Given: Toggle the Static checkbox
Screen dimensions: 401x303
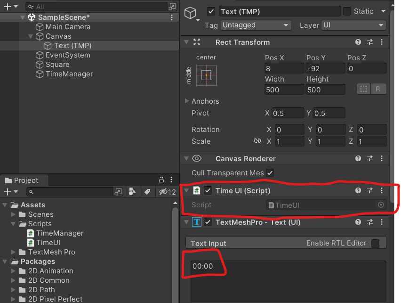Looking at the screenshot, I should tap(347, 11).
